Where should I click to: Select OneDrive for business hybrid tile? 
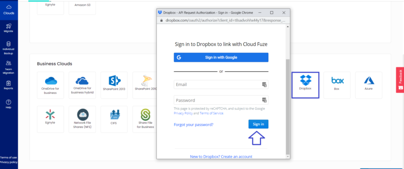(82, 85)
